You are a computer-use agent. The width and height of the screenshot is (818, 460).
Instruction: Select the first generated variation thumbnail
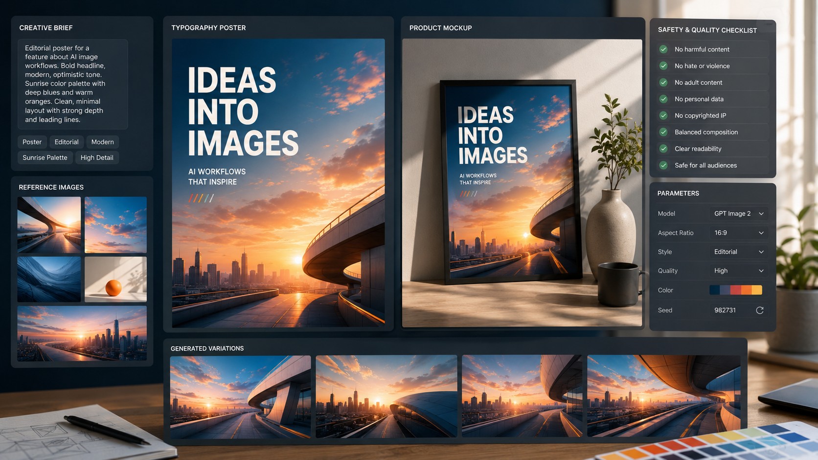[240, 396]
